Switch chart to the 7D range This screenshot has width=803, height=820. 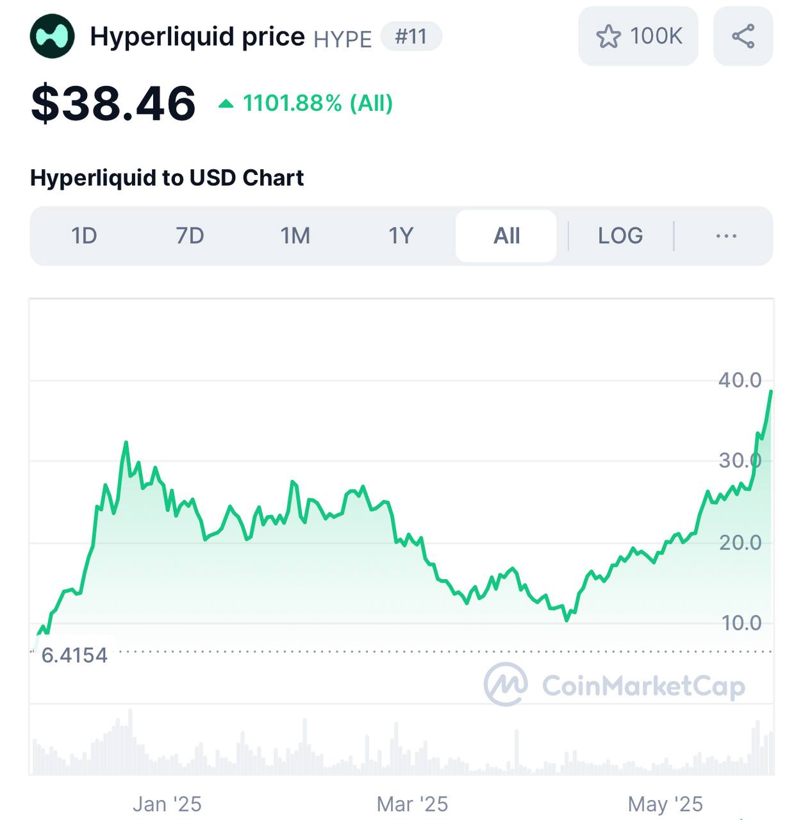click(190, 236)
